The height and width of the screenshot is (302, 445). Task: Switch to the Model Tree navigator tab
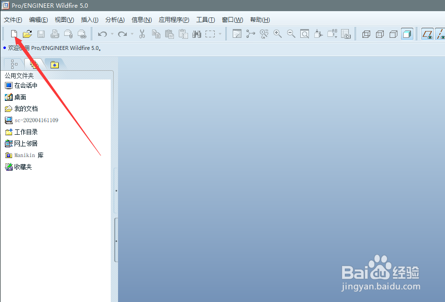14,64
